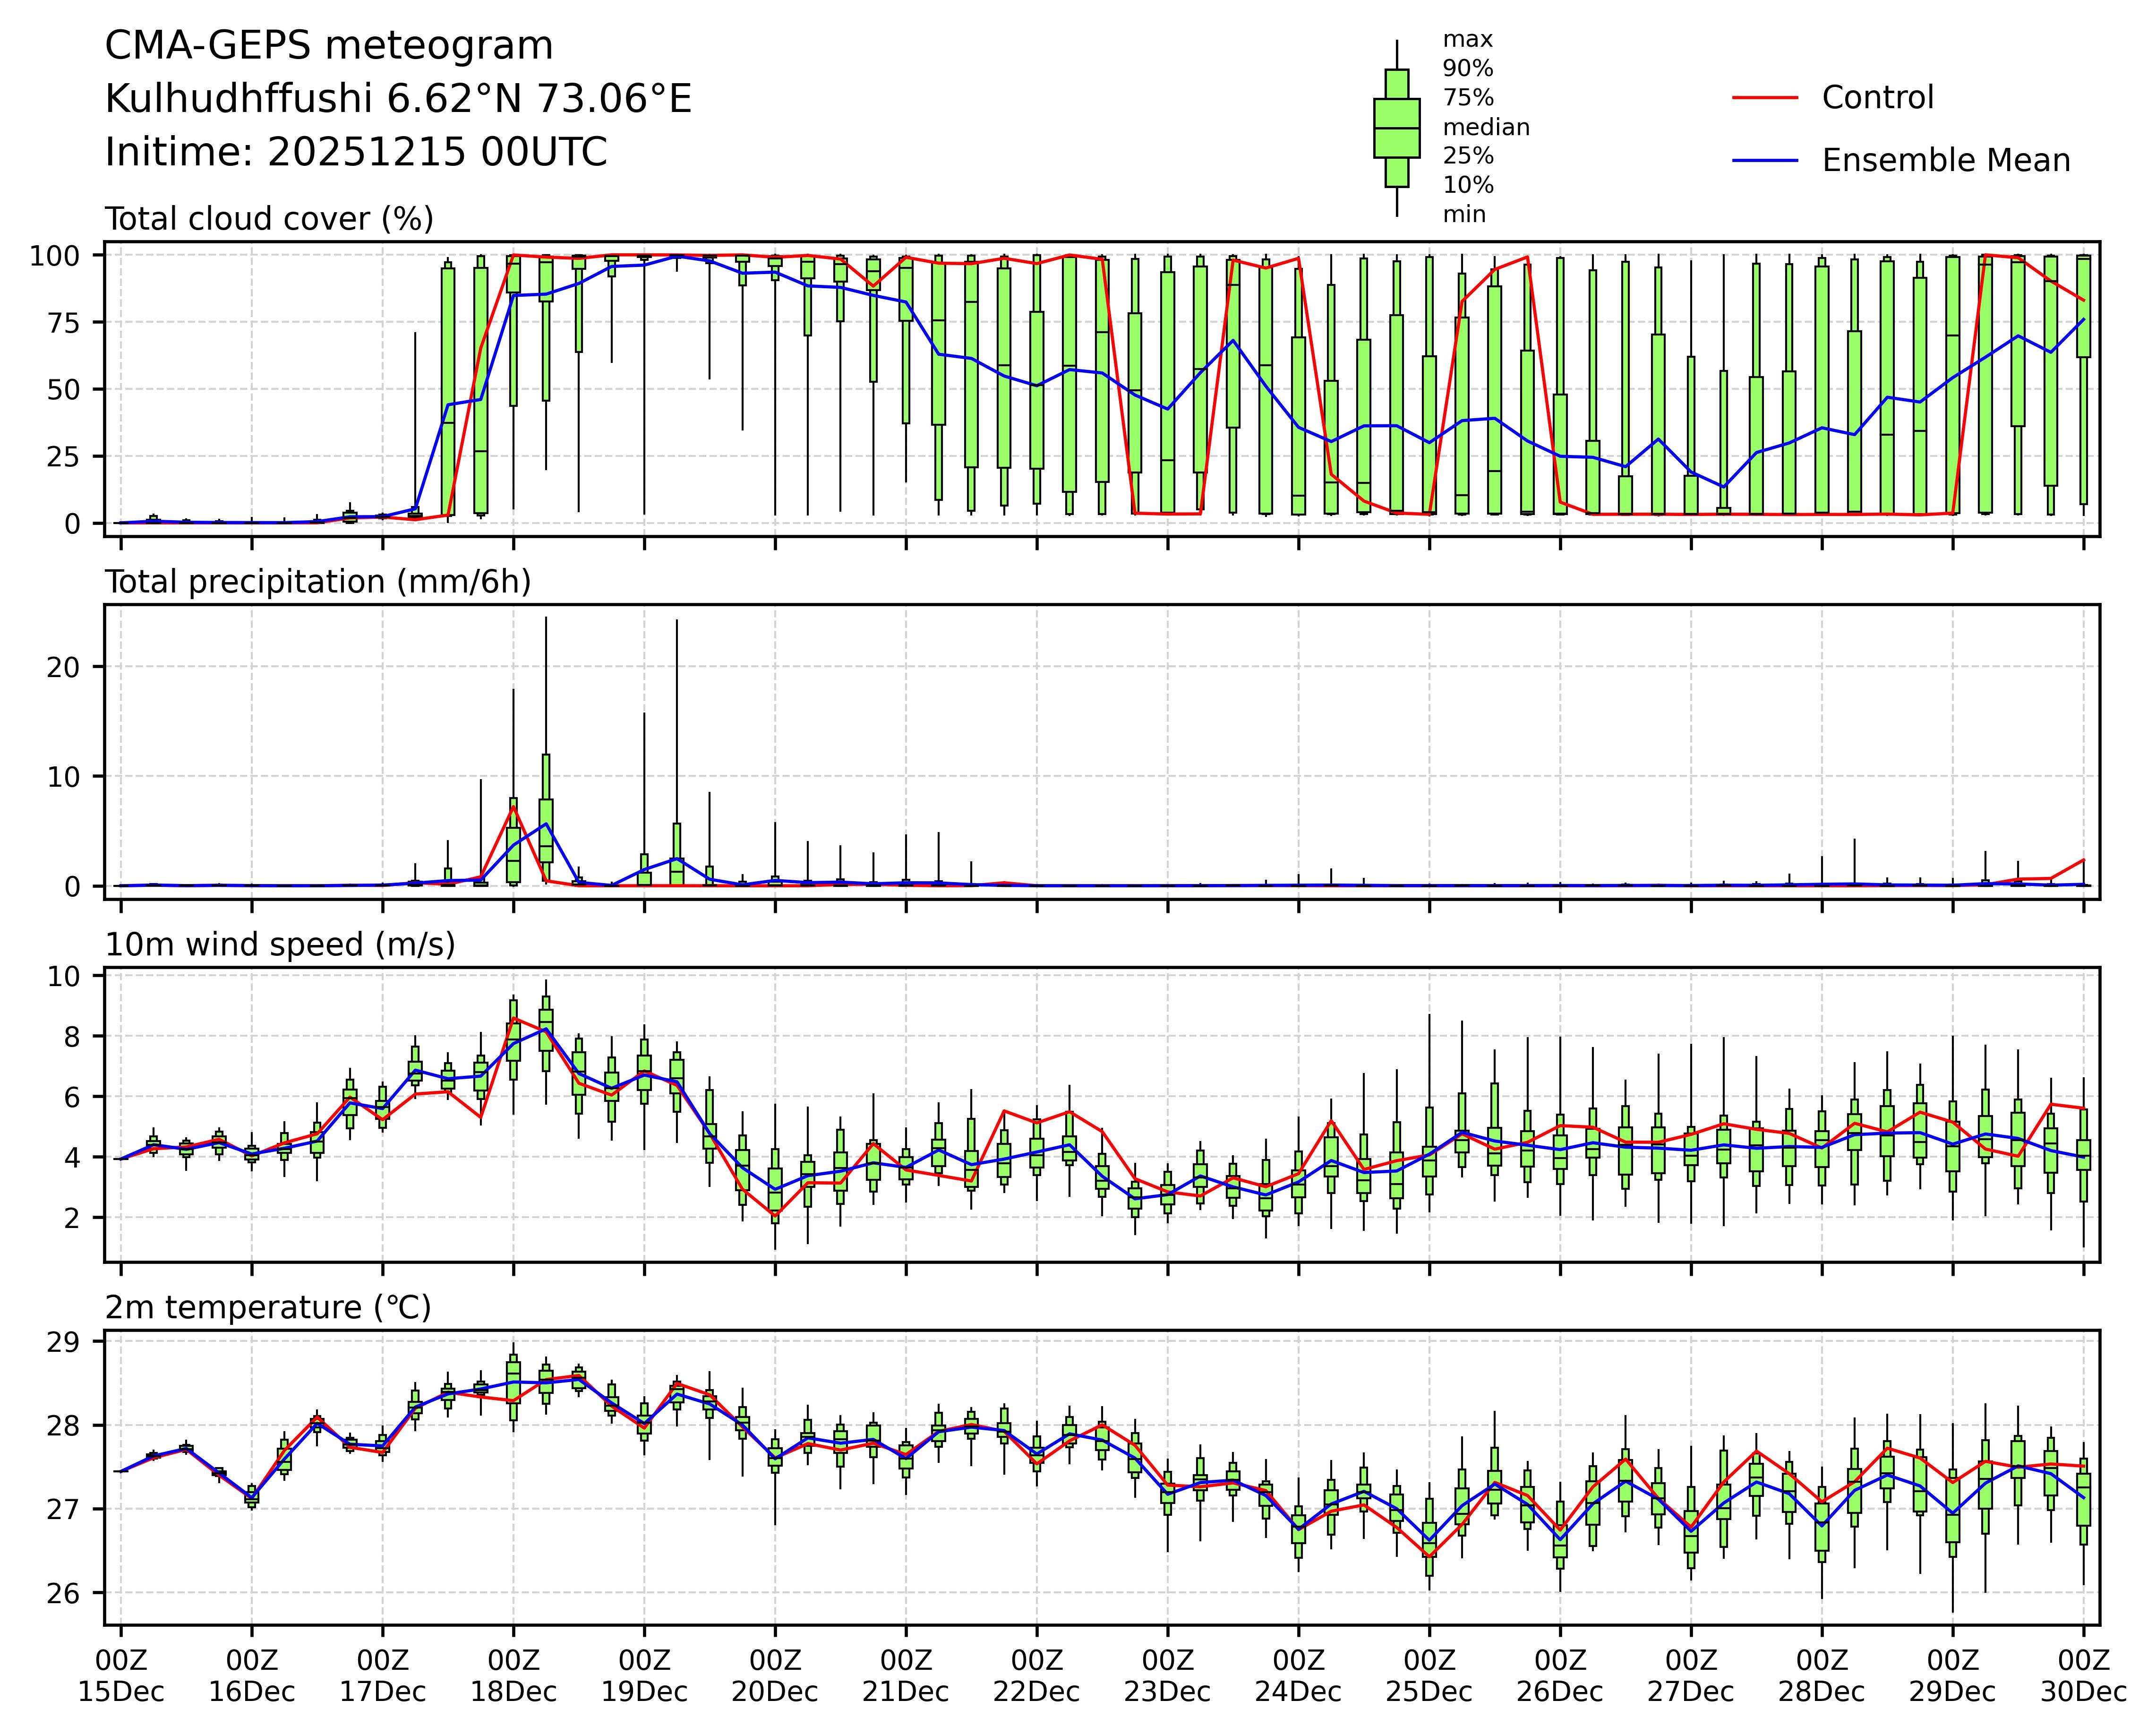
Task: Click the '10m wind speed (m/s)' panel title
Action: (x=280, y=945)
